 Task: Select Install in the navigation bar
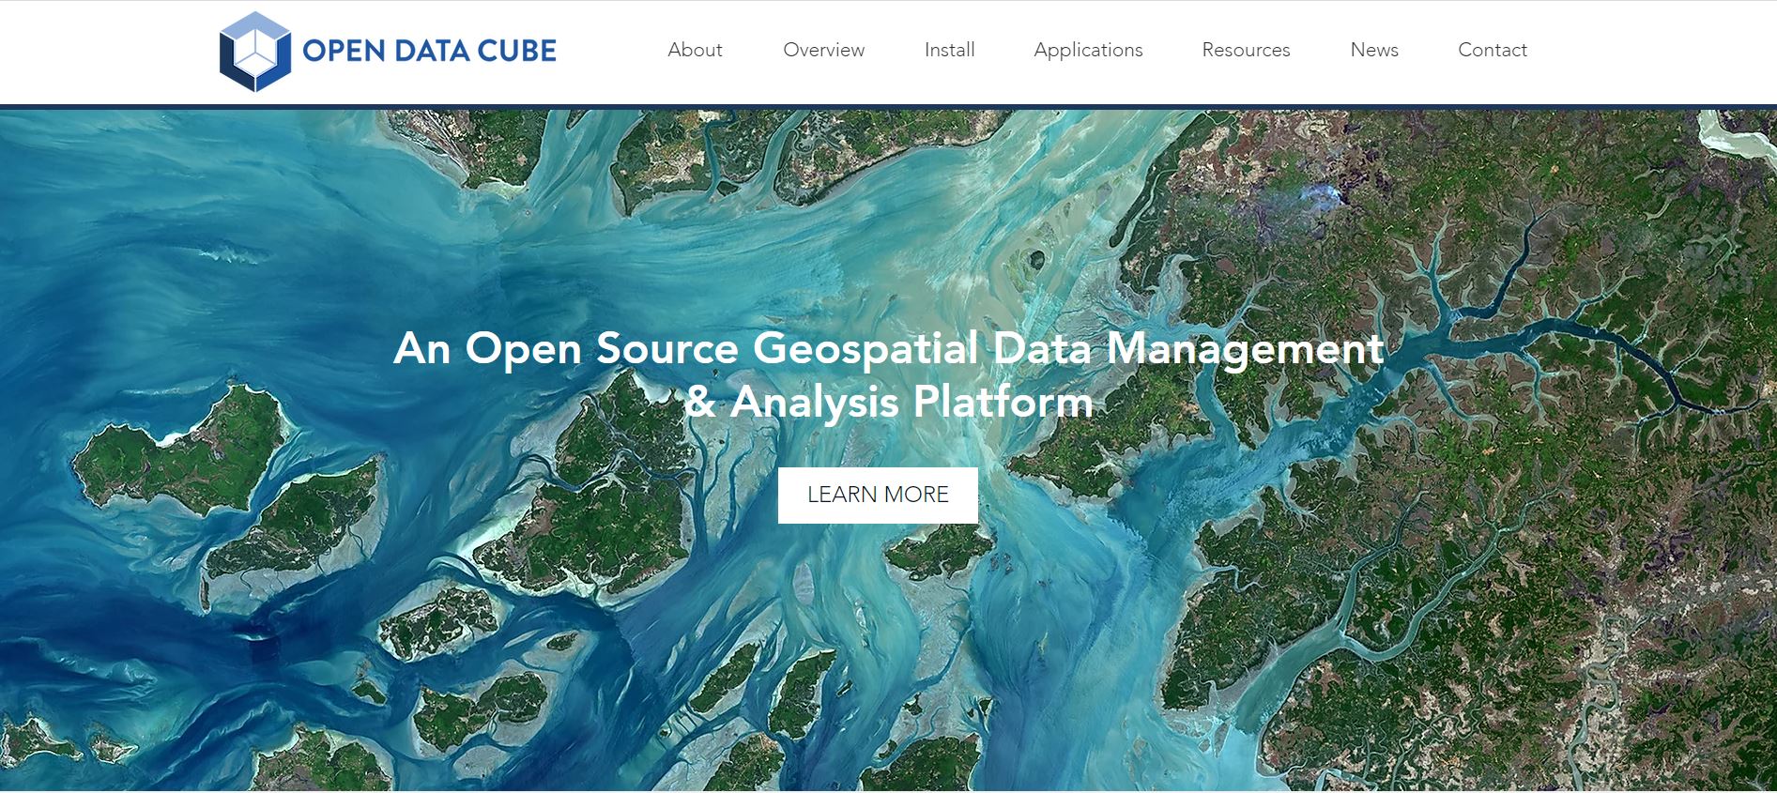coord(949,50)
